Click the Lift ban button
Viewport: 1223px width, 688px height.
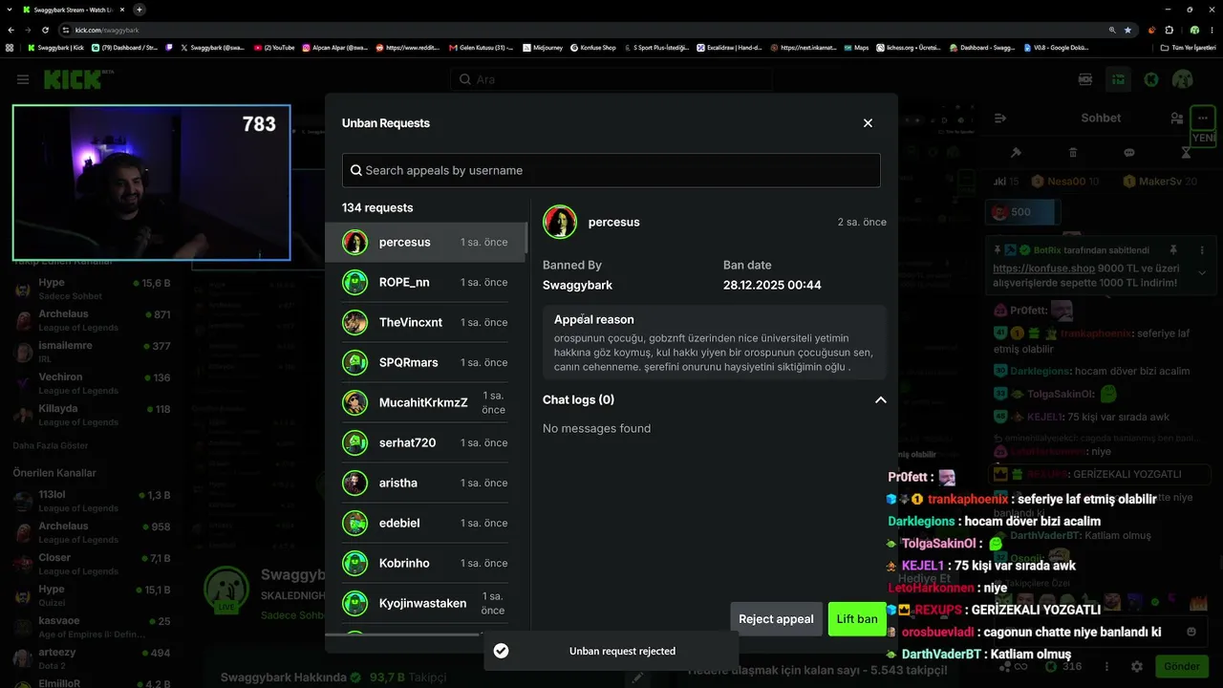pos(857,619)
